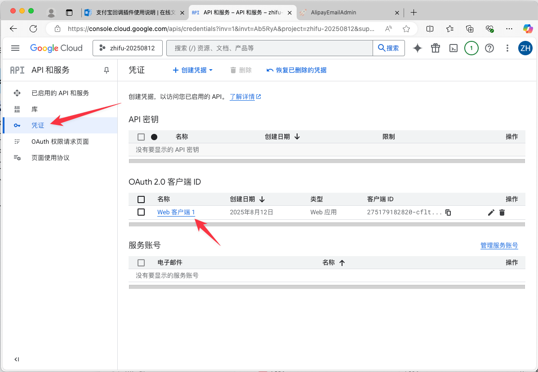Open Gemini AI sparkle assistant icon

[417, 49]
